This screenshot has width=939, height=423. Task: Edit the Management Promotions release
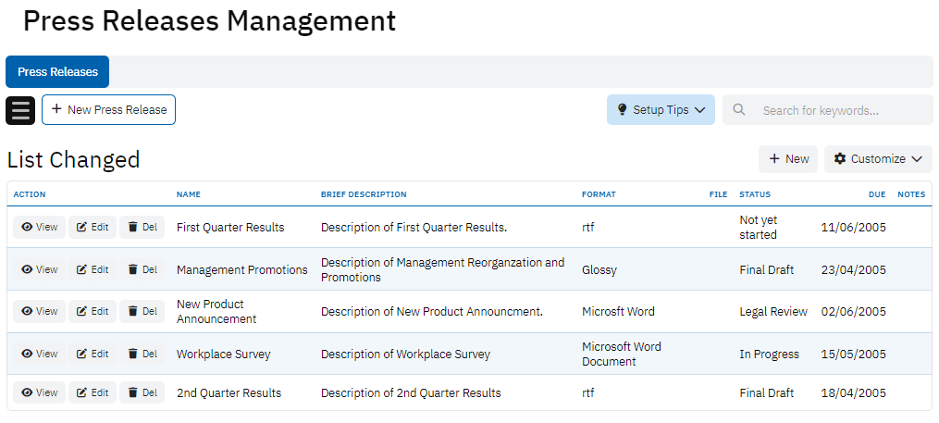(x=93, y=269)
